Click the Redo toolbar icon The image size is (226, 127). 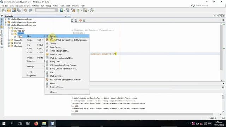click(30, 10)
